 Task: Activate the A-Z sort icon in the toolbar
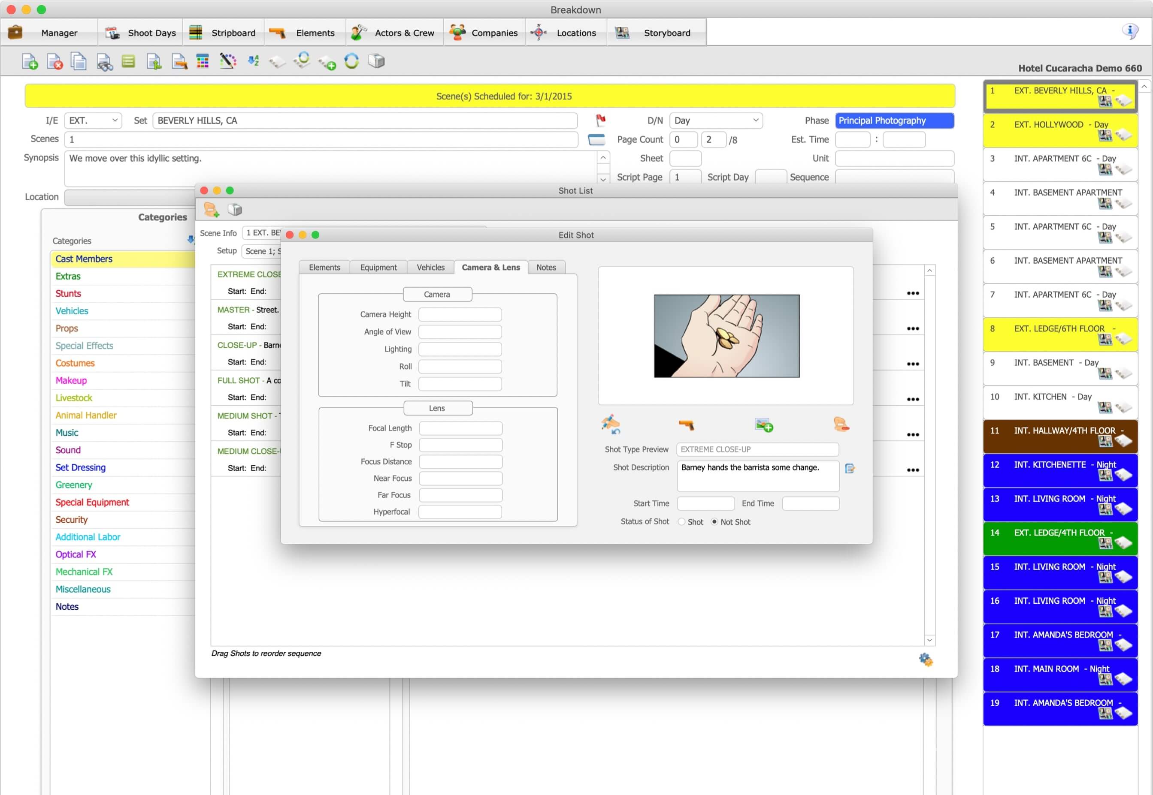pos(253,61)
